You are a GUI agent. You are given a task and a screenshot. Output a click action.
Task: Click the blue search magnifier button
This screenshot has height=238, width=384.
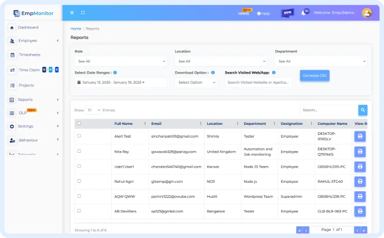coord(363,110)
